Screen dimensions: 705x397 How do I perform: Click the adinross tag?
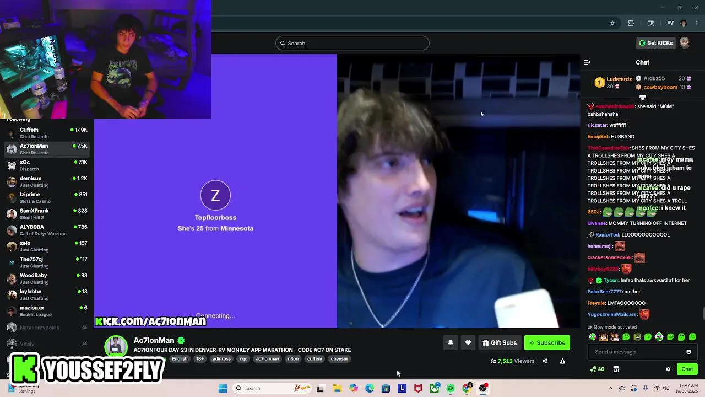(x=221, y=359)
